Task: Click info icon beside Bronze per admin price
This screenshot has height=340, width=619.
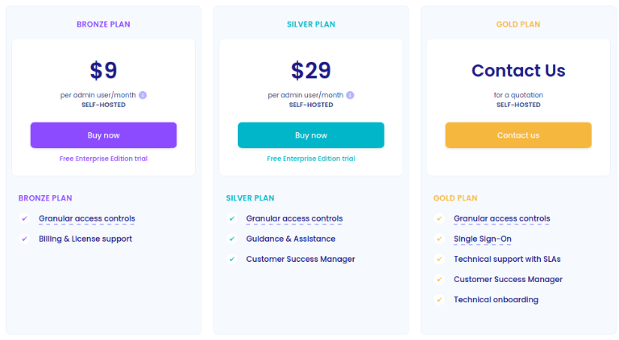Action: [x=143, y=95]
